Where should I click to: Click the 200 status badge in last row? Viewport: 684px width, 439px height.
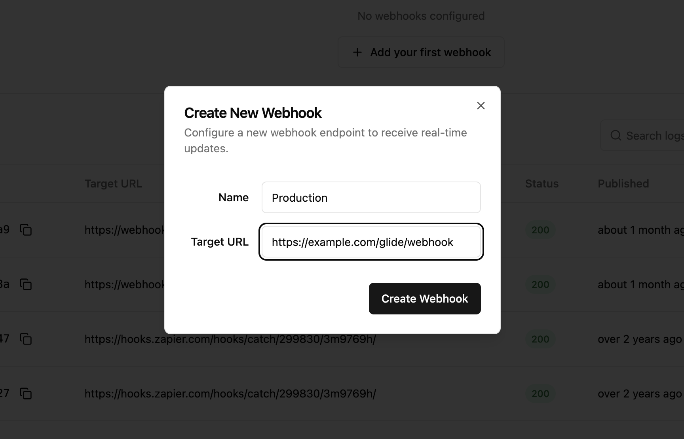point(540,394)
